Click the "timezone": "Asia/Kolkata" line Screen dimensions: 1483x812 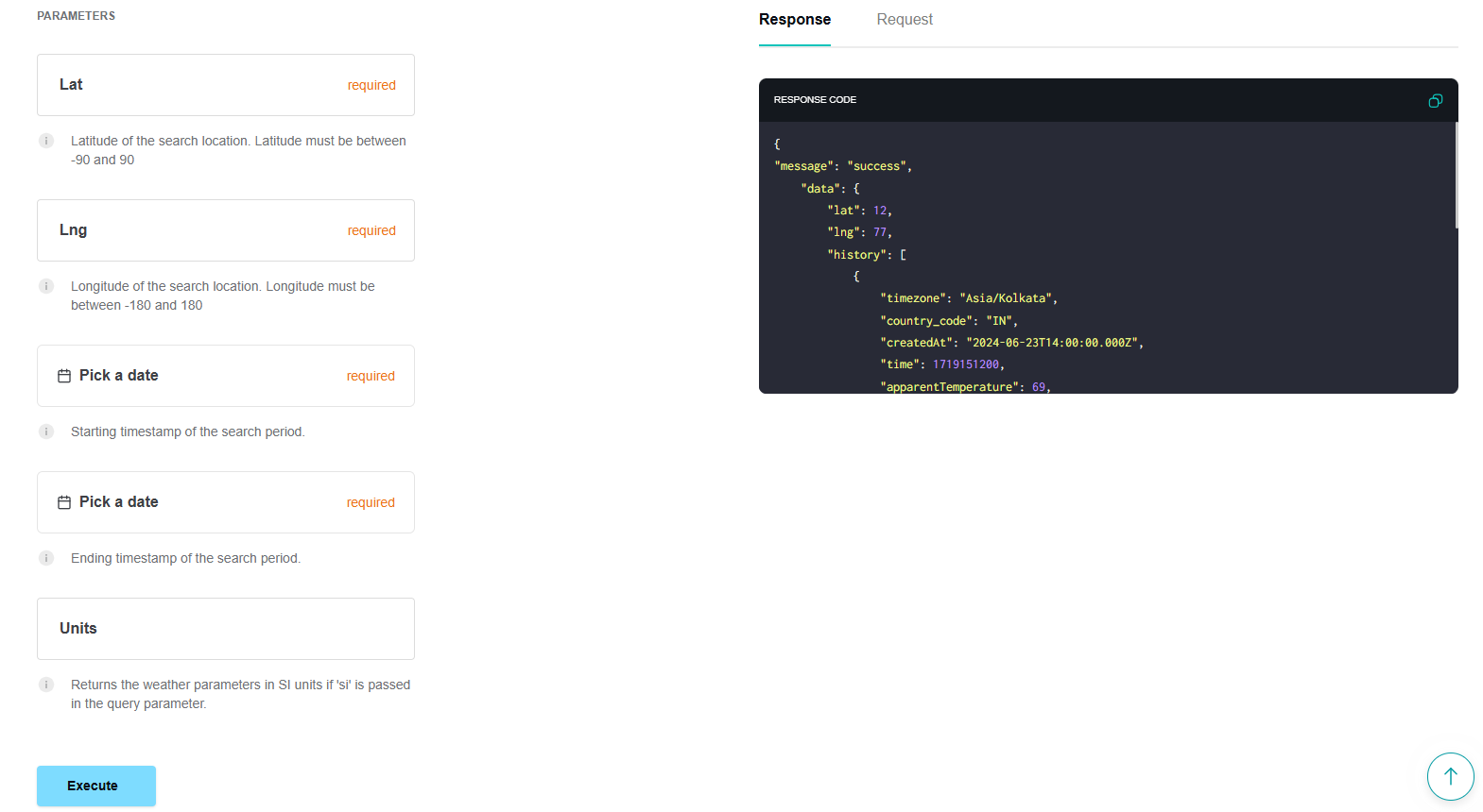pyautogui.click(x=969, y=298)
